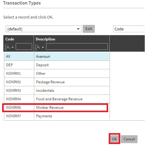Sort by the Description column header
The height and width of the screenshot is (148, 146).
[45, 39]
